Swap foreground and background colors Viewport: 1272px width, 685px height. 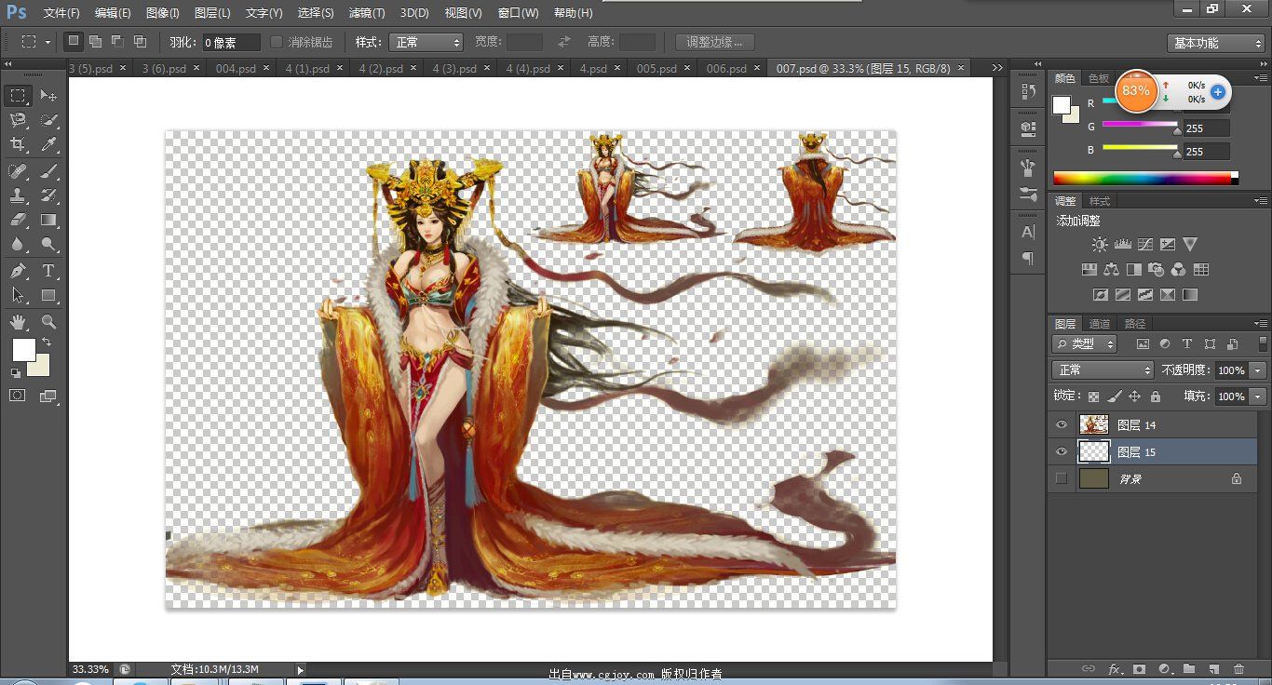point(47,342)
